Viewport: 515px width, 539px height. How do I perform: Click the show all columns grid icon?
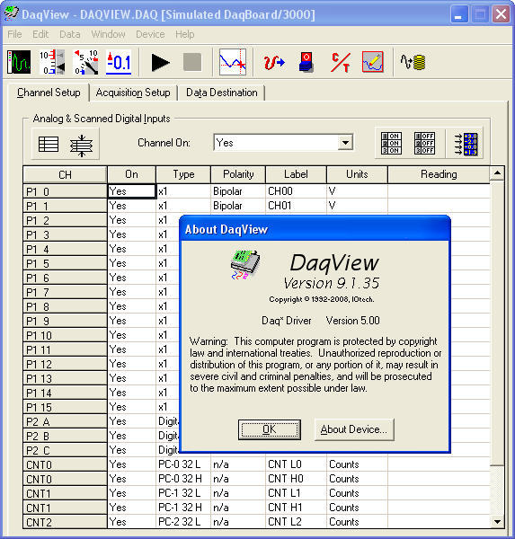(x=49, y=144)
